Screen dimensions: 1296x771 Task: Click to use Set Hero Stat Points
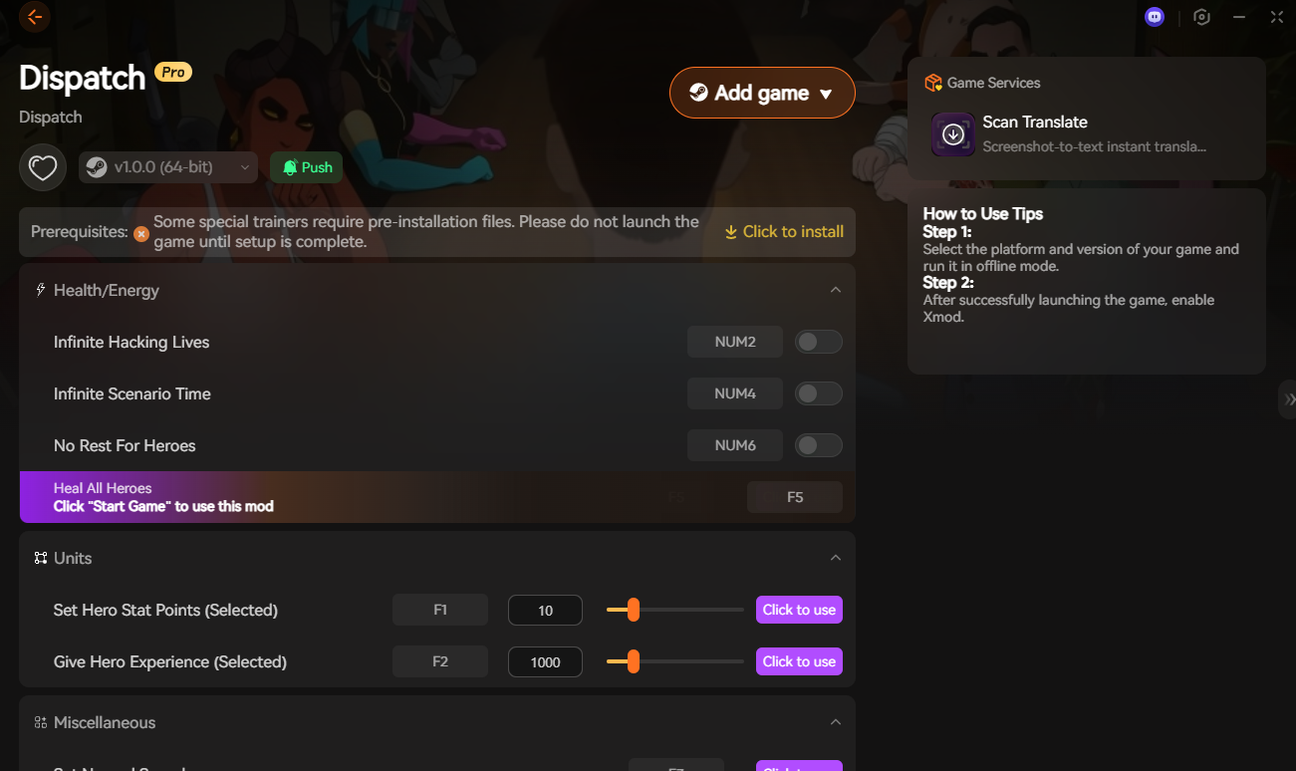point(799,610)
